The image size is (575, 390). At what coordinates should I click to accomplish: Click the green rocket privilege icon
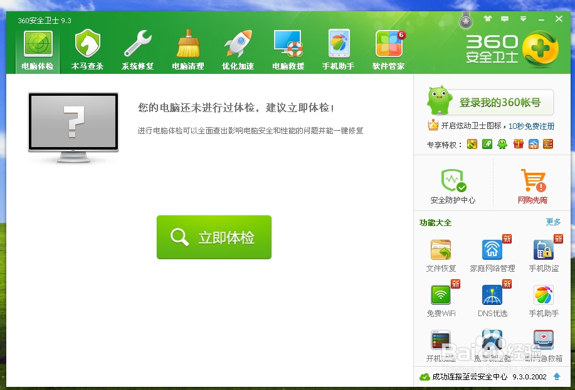pyautogui.click(x=487, y=144)
